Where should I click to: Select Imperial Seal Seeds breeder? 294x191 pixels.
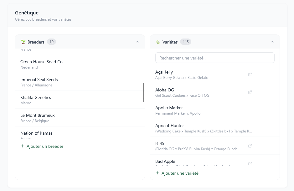[x=80, y=82]
